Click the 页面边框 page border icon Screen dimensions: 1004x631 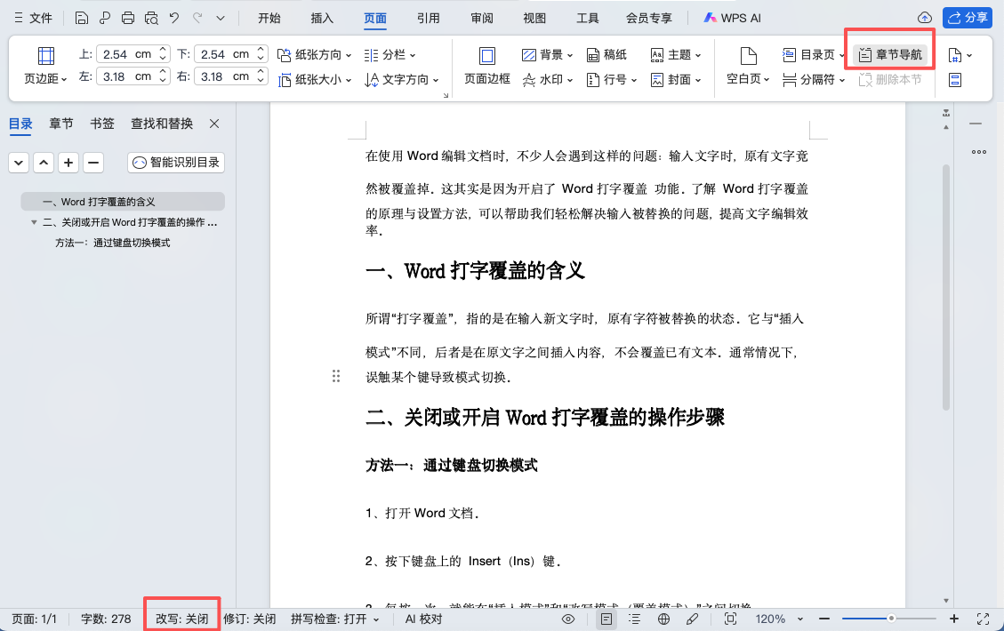click(x=487, y=66)
